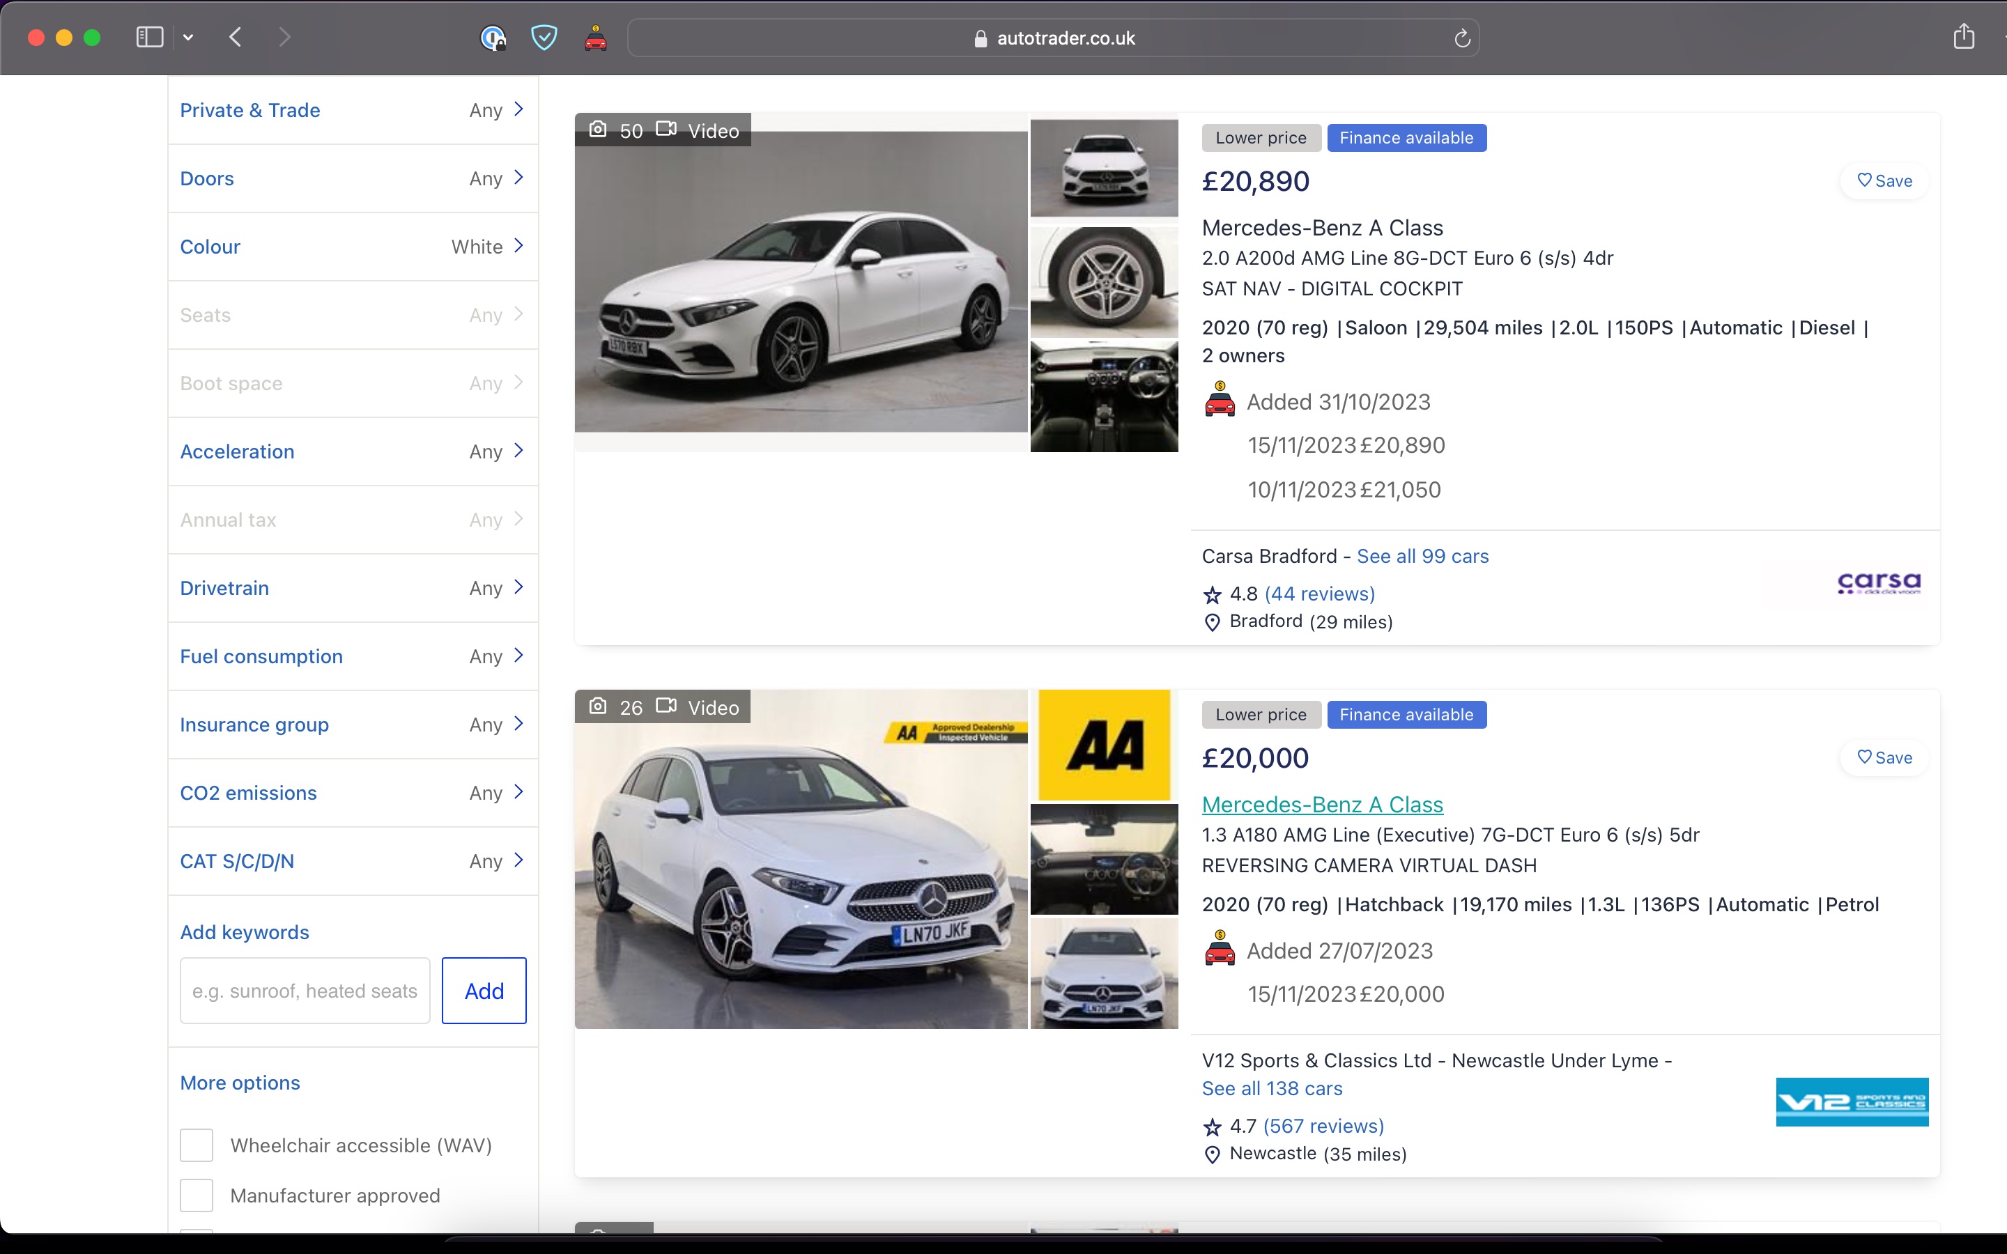
Task: Click the red car icon beside Added 27/07/2023
Action: [1219, 948]
